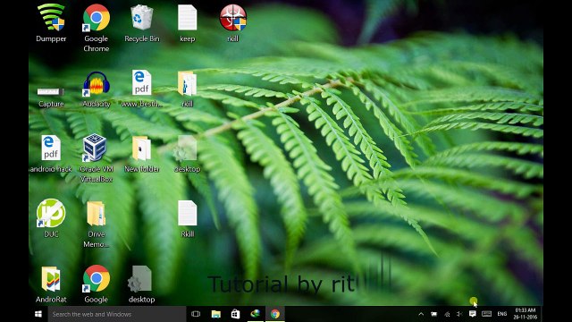Screen dimensions: 572x322
Task: Open the Action Center notifications icon
Action: 473,314
